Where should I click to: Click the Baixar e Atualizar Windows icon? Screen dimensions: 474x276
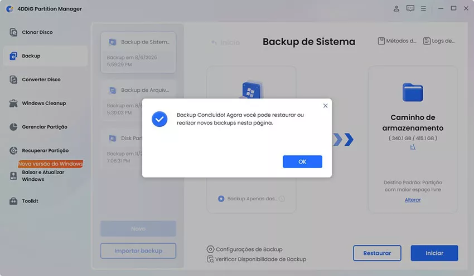pyautogui.click(x=13, y=176)
